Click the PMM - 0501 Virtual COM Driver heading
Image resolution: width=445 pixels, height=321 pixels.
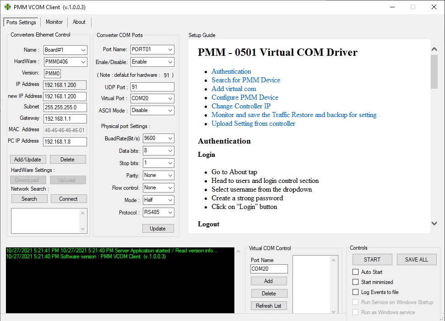pos(277,52)
